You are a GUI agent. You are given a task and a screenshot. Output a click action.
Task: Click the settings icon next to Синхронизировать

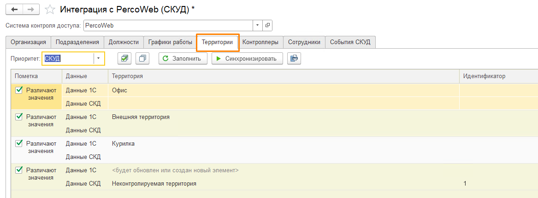click(294, 58)
